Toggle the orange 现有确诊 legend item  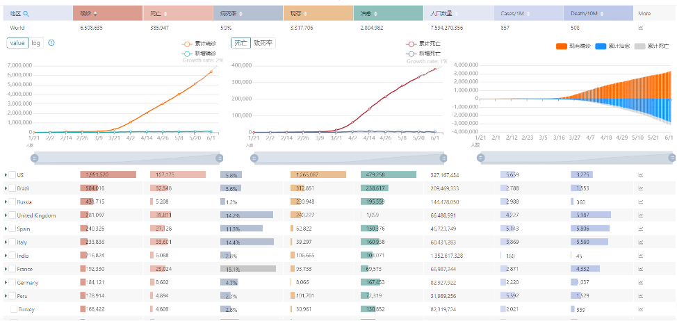(x=573, y=46)
